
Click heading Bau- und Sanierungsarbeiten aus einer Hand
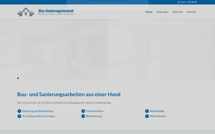point(69,94)
